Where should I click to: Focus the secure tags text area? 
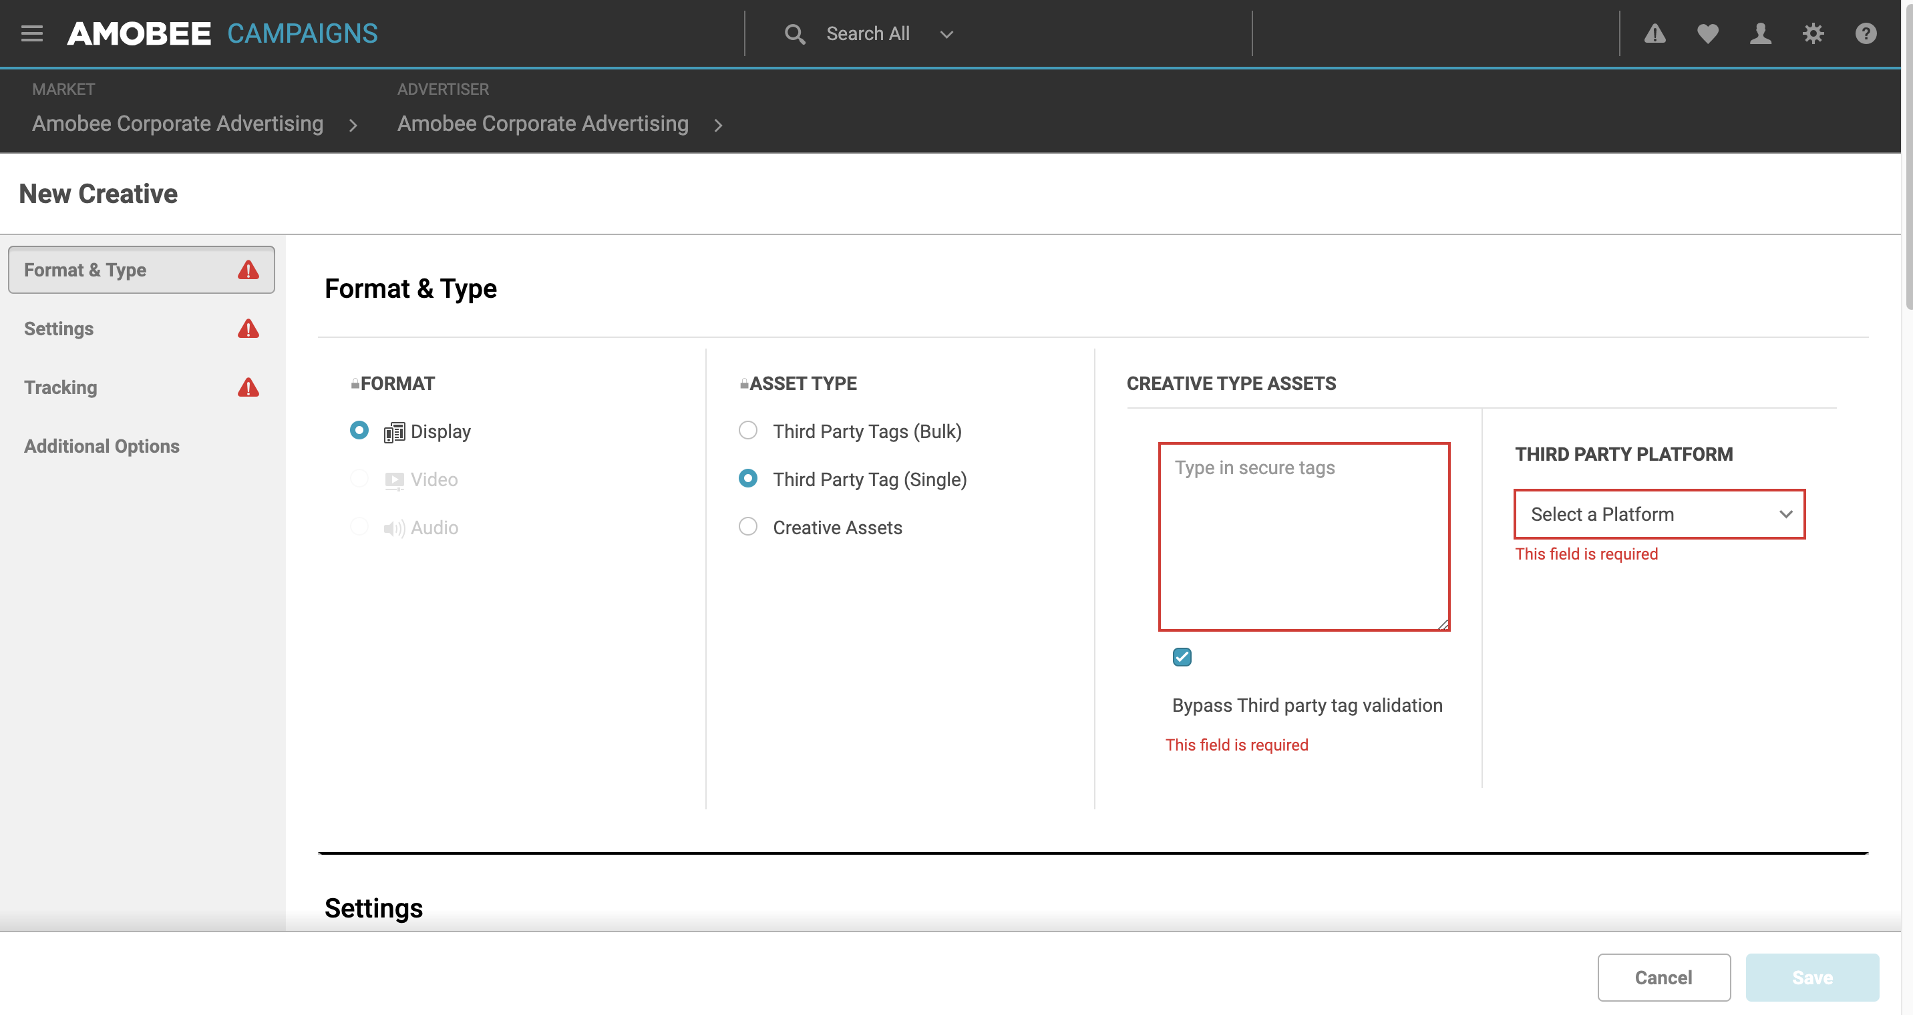pyautogui.click(x=1304, y=537)
